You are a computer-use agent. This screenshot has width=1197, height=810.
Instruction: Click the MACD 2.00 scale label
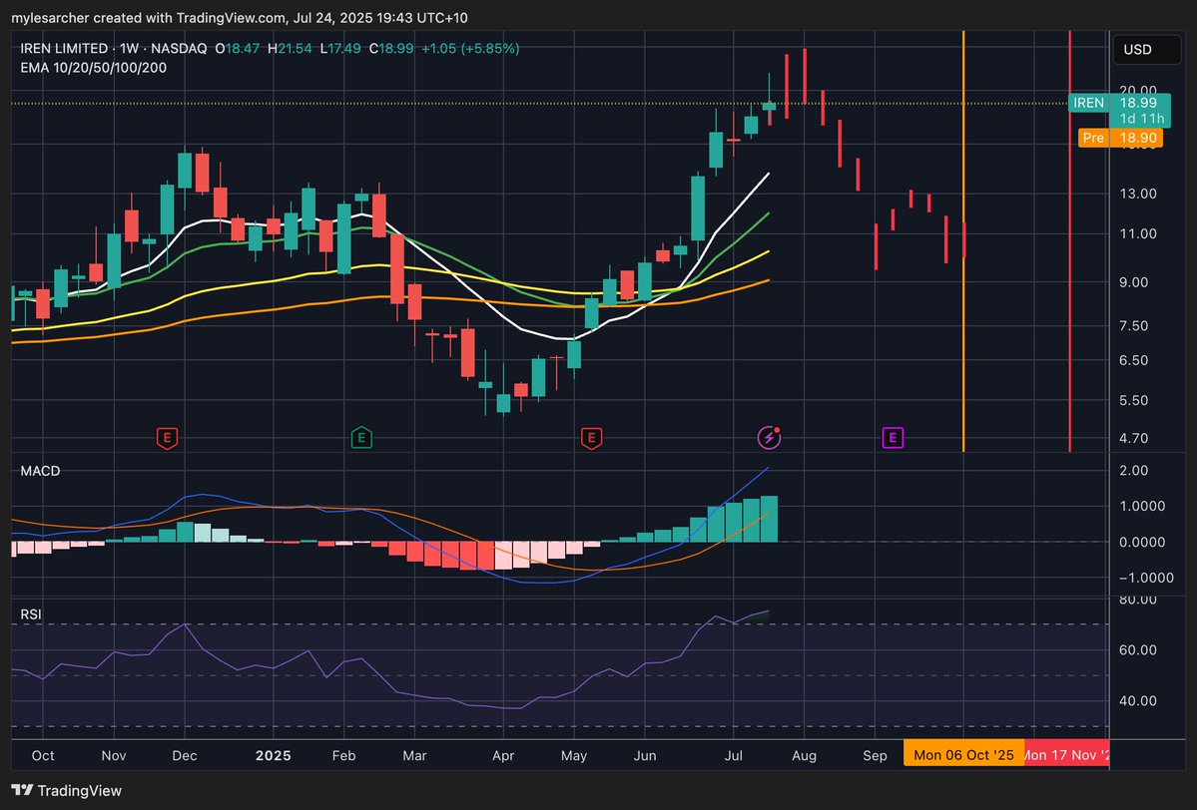1134,471
